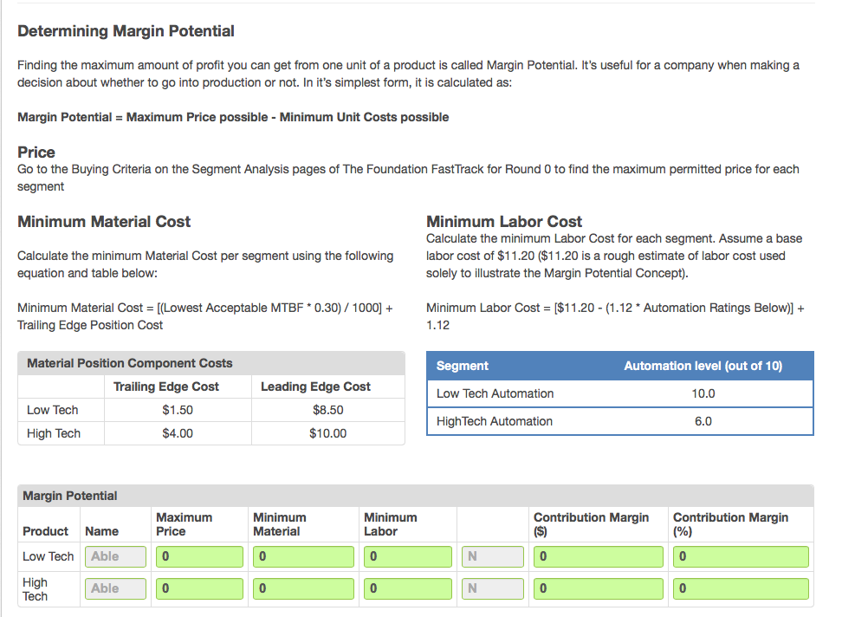Click the gray N field in High Tech row

(x=492, y=588)
